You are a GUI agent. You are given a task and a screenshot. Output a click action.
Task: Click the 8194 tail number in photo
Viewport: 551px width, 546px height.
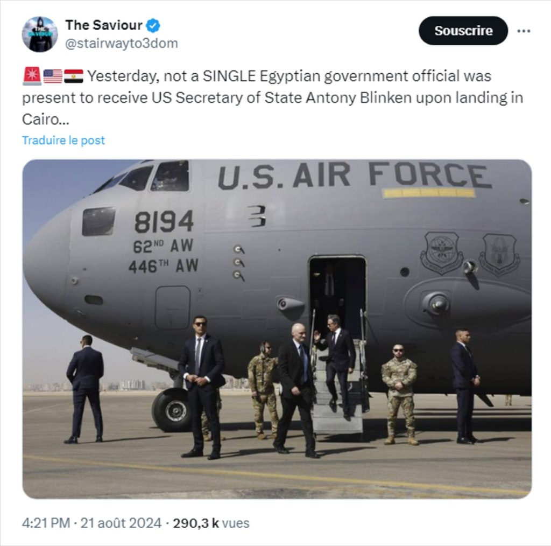coord(164,222)
